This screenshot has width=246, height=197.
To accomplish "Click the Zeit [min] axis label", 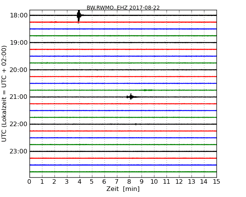I will point(123,189).
